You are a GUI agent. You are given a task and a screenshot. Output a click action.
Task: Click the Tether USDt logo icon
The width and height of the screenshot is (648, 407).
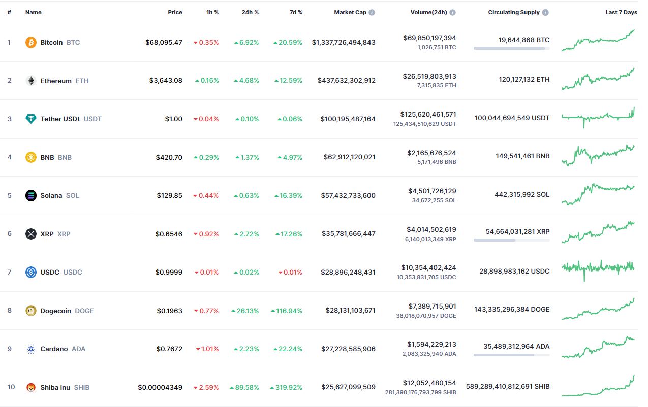(x=31, y=119)
